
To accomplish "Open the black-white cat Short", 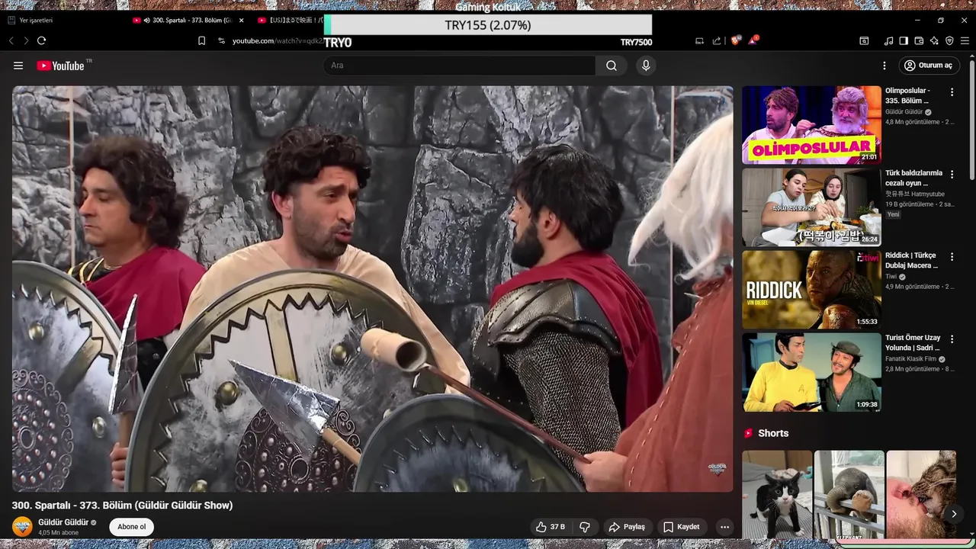I will click(777, 495).
